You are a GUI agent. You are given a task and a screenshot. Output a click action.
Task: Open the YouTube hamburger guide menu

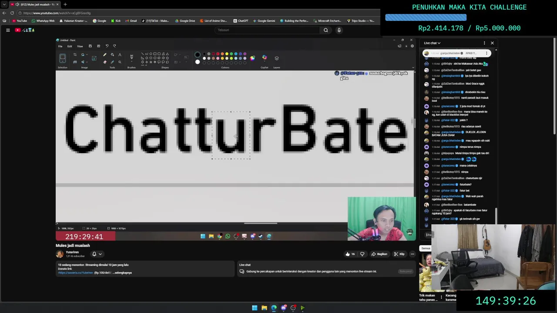[8, 30]
